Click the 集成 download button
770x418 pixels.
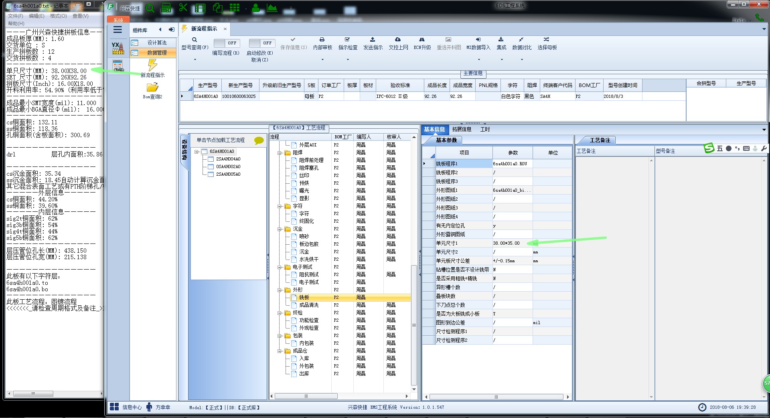pos(501,44)
